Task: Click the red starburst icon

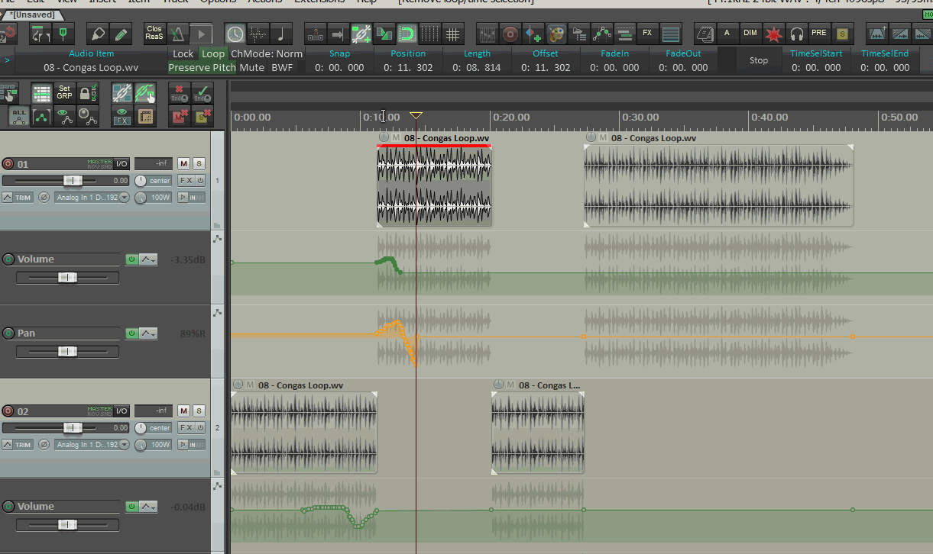Action: 773,34
